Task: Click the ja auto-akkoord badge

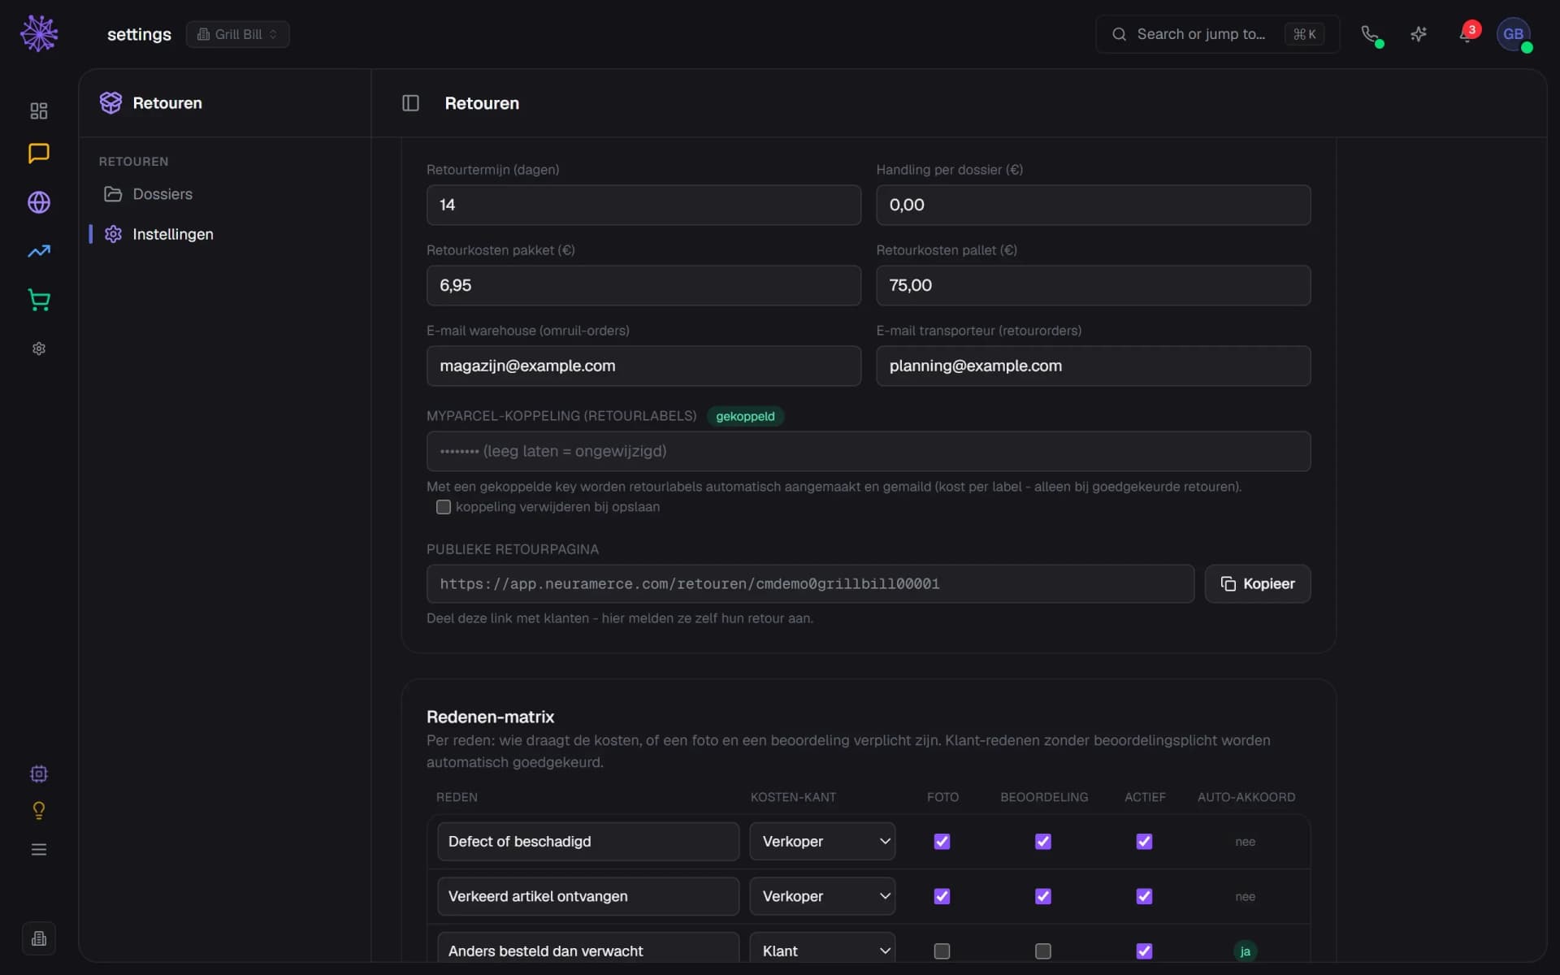Action: (x=1245, y=951)
